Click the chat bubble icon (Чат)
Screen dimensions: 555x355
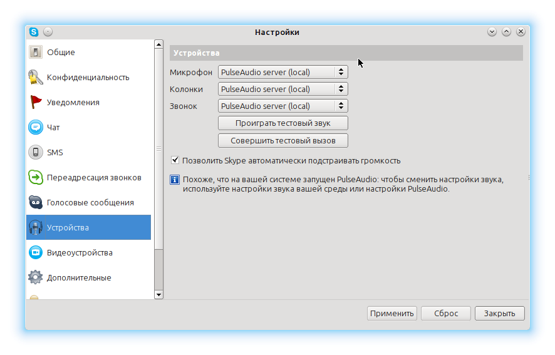tap(36, 127)
